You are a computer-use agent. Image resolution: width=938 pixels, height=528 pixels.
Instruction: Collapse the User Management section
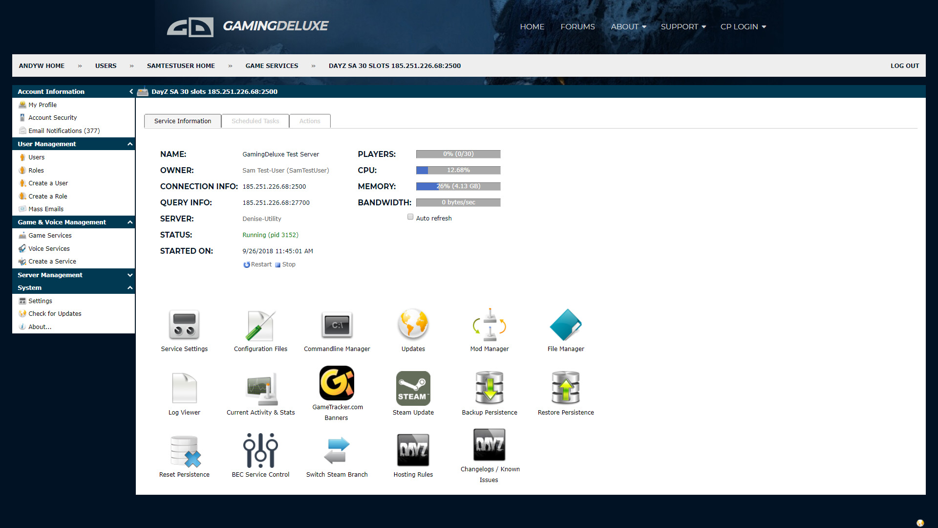129,144
